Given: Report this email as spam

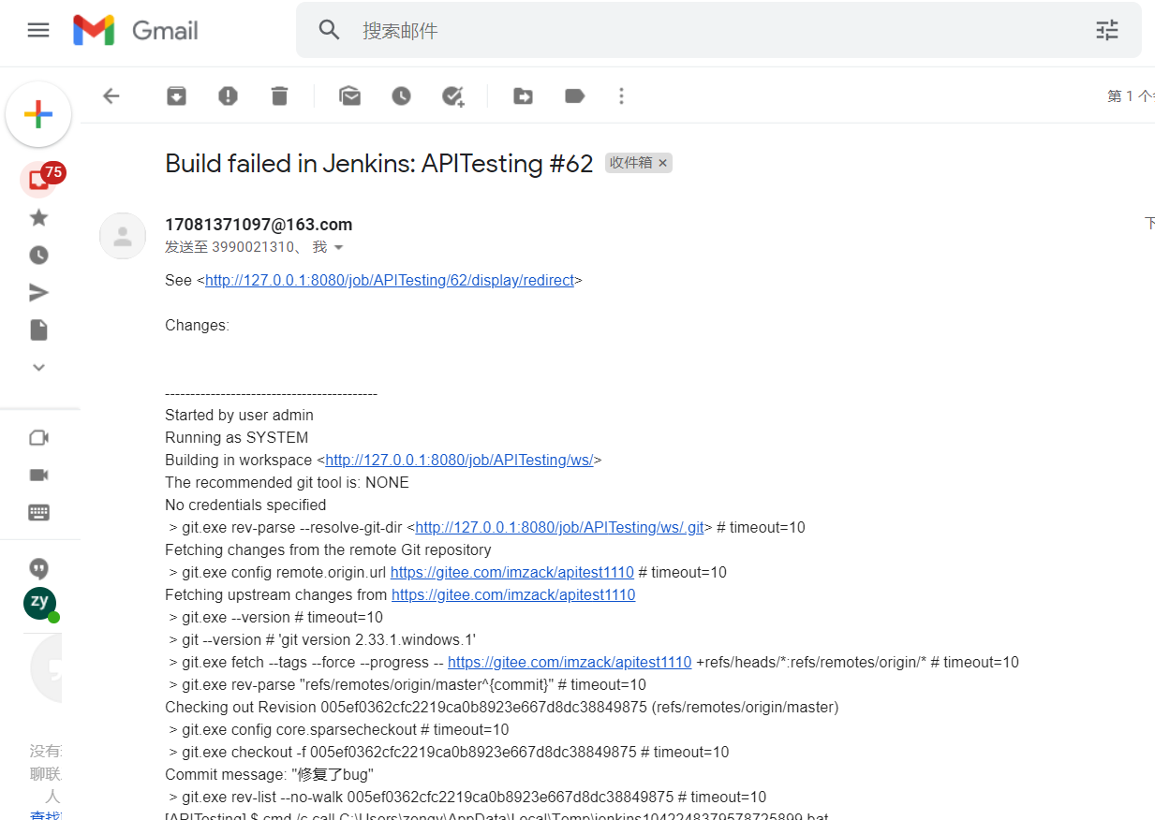Looking at the screenshot, I should (x=228, y=95).
